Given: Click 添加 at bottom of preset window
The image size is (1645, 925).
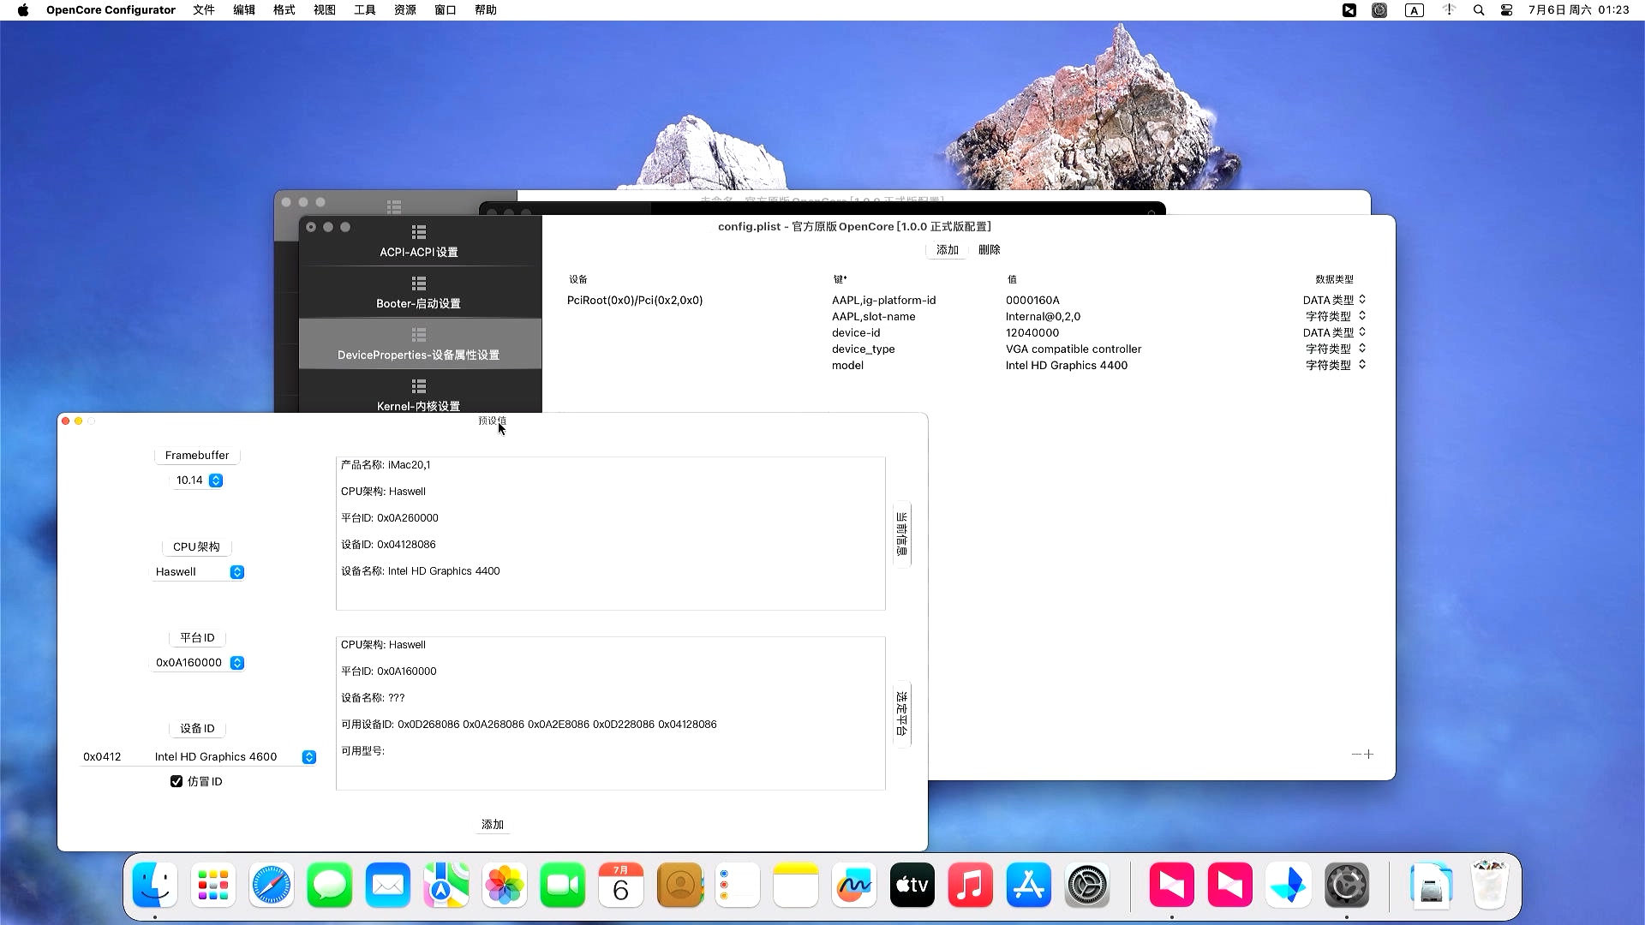Looking at the screenshot, I should pos(493,825).
